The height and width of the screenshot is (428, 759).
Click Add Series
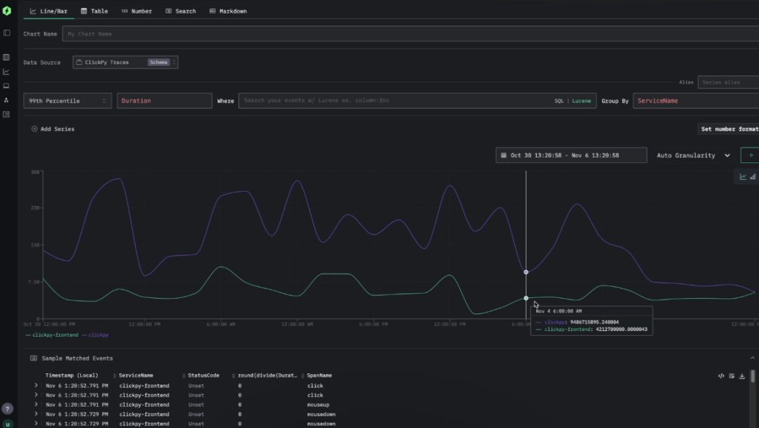coord(53,129)
